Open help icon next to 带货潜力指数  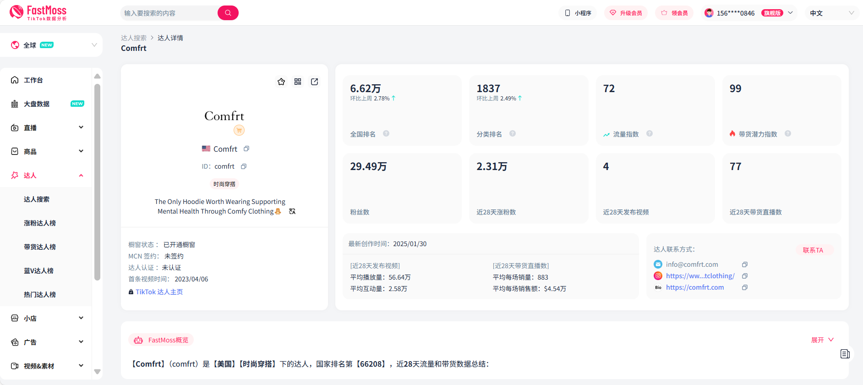point(788,133)
